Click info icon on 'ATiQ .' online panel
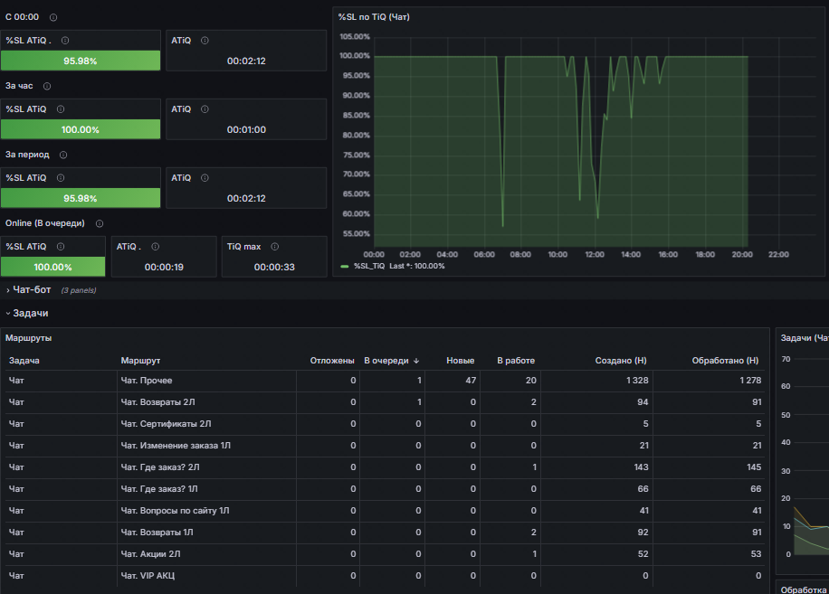 (156, 247)
